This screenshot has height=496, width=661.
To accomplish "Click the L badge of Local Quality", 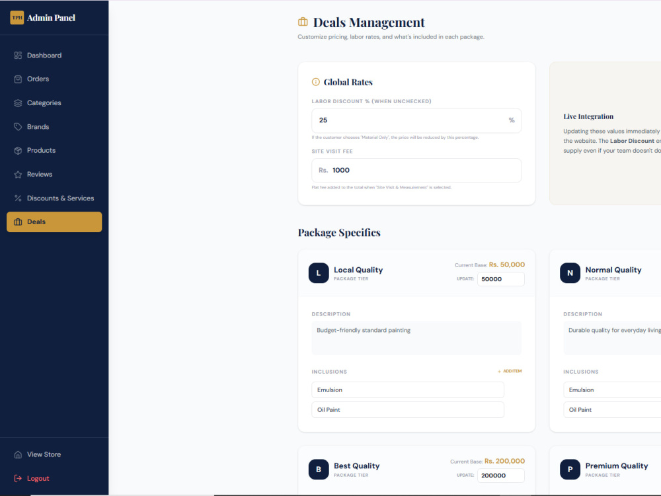I will [x=319, y=273].
